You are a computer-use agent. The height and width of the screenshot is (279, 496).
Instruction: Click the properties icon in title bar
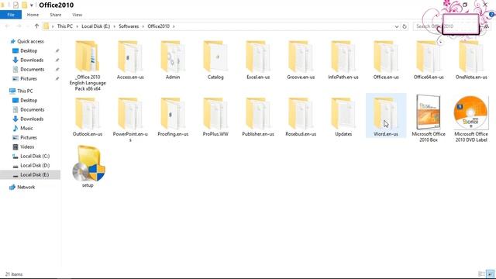15,5
